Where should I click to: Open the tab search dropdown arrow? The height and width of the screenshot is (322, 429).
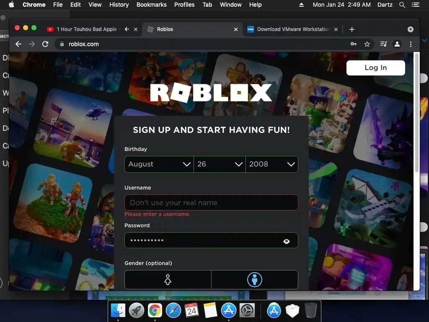tap(411, 29)
